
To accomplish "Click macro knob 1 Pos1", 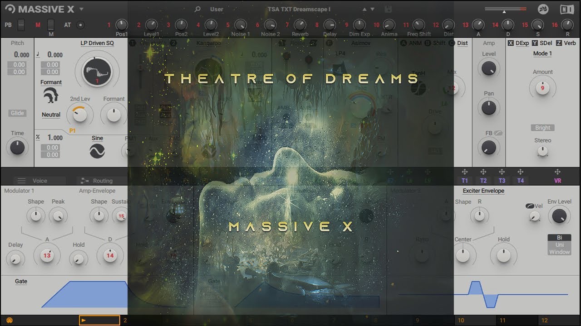I will tap(122, 25).
